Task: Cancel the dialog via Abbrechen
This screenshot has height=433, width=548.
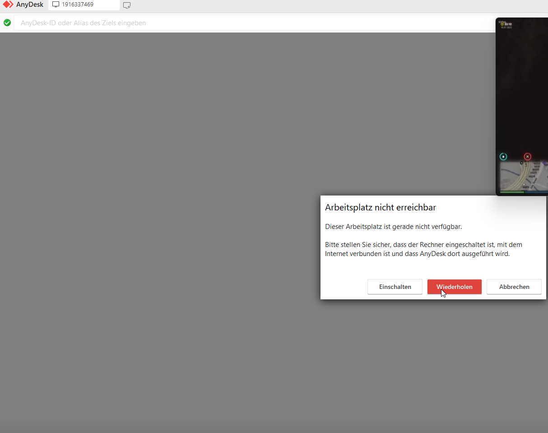Action: 514,287
